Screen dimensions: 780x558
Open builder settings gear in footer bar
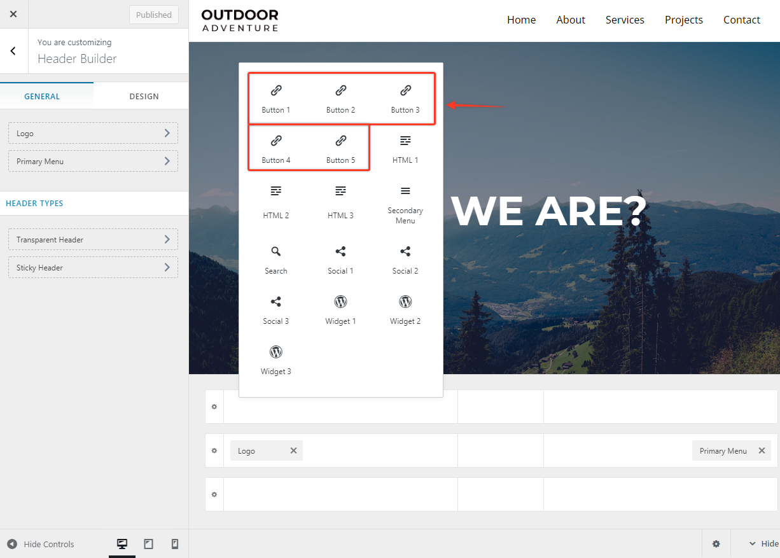tap(716, 544)
